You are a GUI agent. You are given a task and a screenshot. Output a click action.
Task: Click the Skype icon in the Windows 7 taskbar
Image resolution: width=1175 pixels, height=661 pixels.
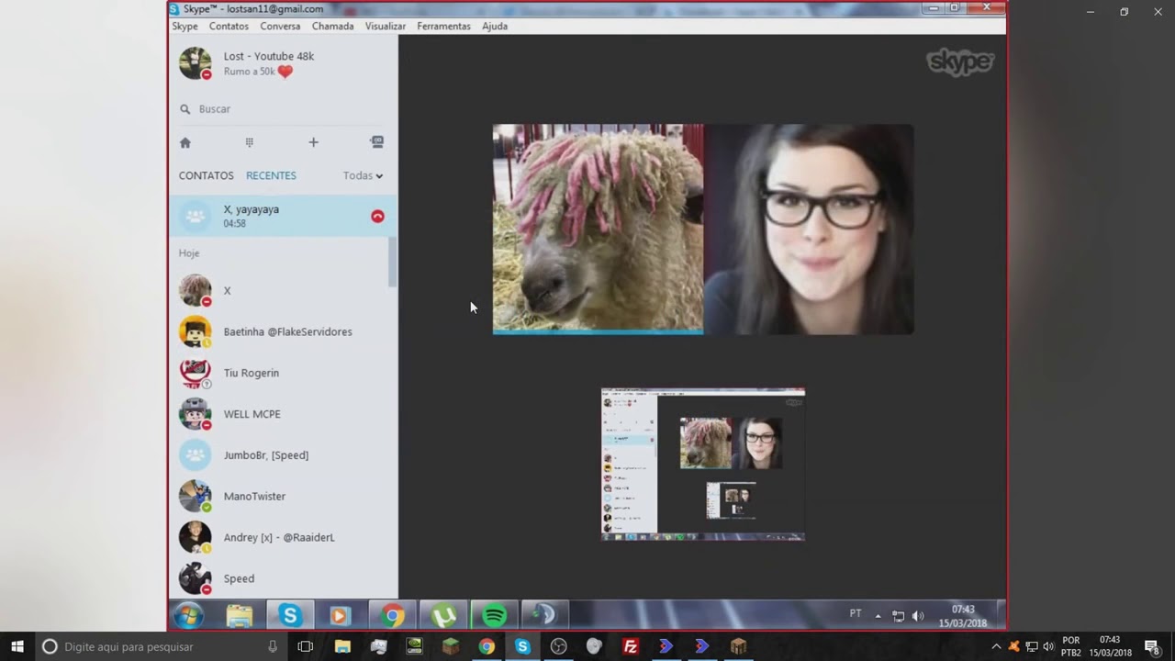(x=290, y=615)
